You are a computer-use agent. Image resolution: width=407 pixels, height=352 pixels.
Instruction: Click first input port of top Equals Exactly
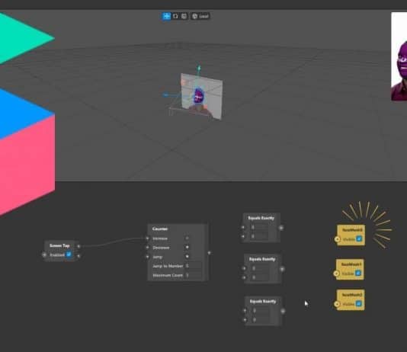pos(242,228)
